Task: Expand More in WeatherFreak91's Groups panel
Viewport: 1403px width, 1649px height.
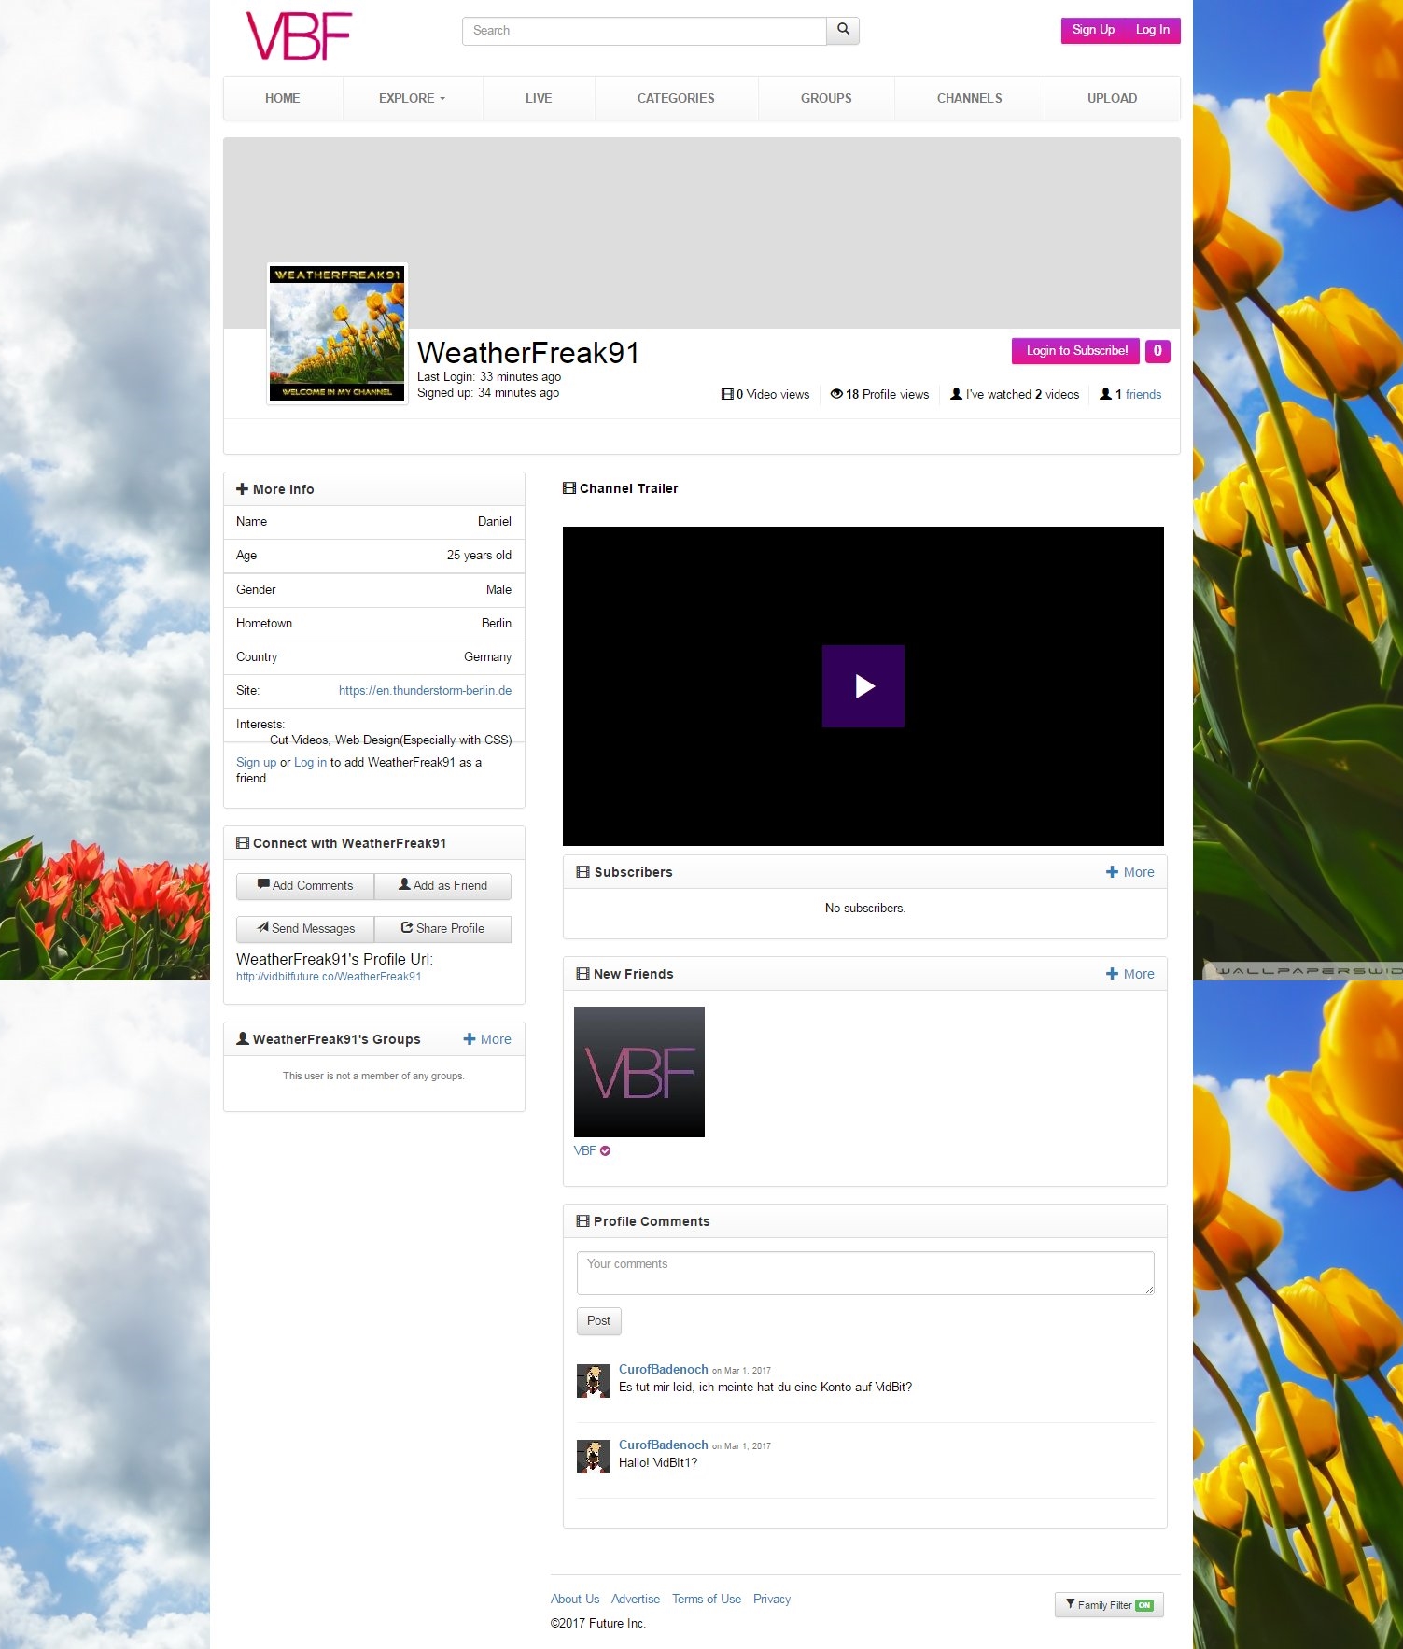Action: [x=487, y=1039]
